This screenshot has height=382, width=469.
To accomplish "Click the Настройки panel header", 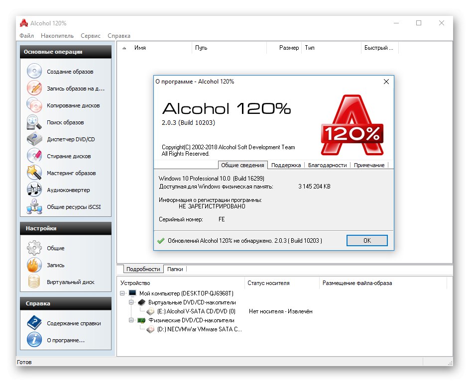I will click(66, 228).
